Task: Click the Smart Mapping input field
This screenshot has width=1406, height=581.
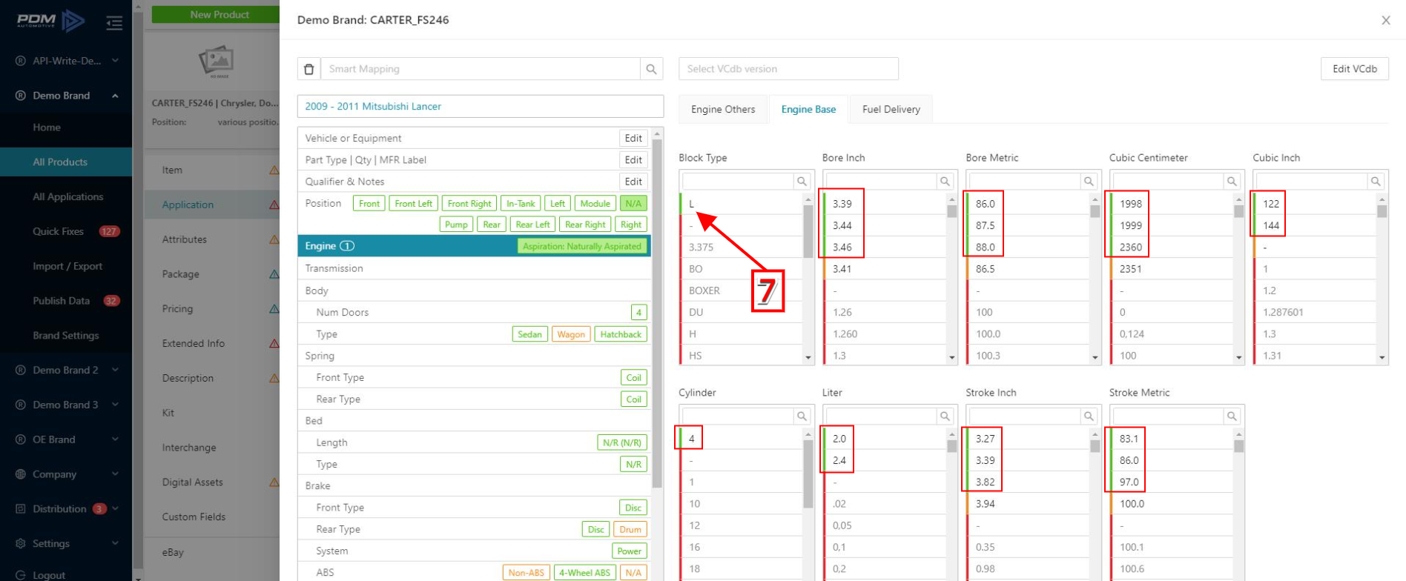Action: [481, 69]
